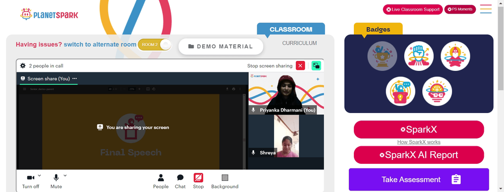This screenshot has width=504, height=192.
Task: Stop screen share via Stop icon
Action: click(198, 181)
